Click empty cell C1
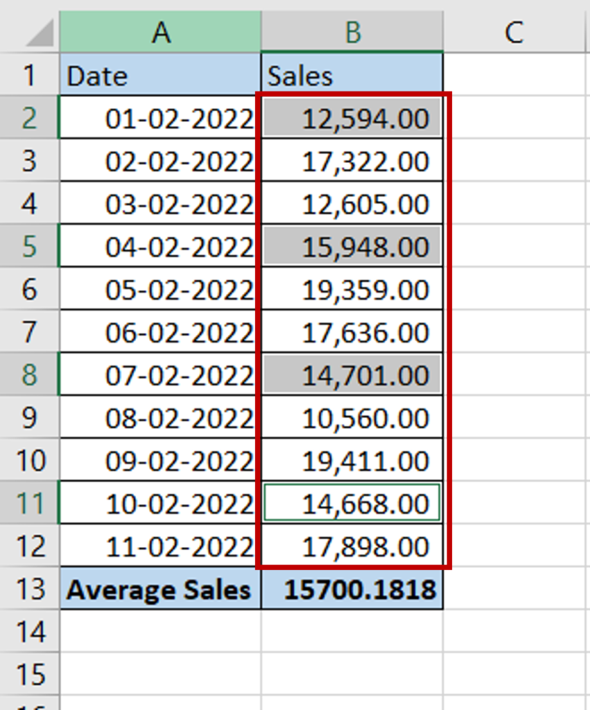This screenshot has height=710, width=590. (514, 75)
